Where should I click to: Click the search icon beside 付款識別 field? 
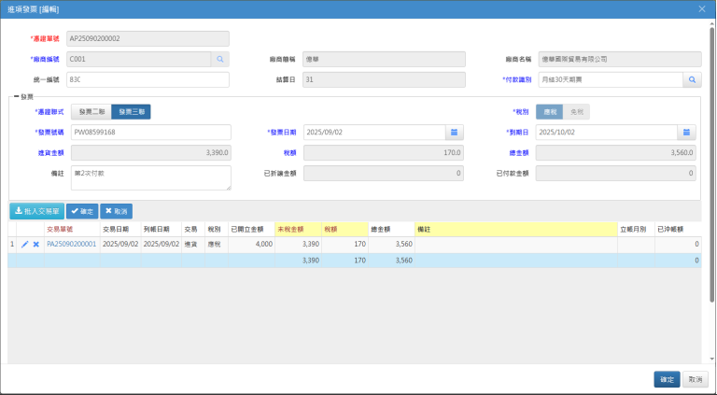pos(692,80)
